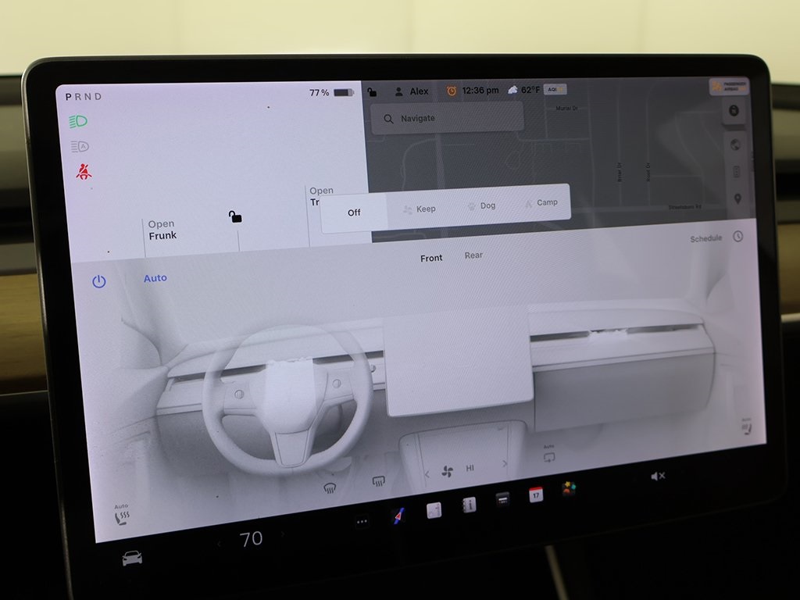This screenshot has height=600, width=800.
Task: Tap the front defrost icon
Action: pos(330,488)
